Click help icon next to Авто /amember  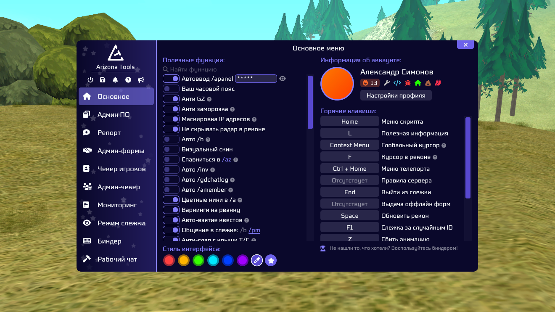point(231,190)
